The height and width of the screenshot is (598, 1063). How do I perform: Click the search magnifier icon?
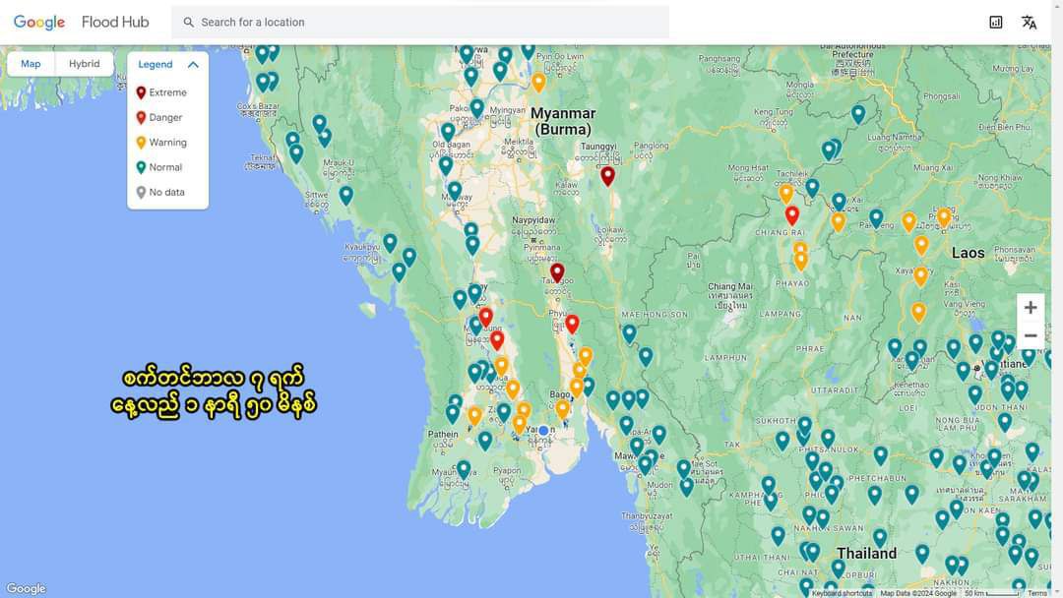189,22
